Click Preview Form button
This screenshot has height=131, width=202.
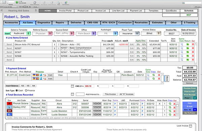tap(190, 88)
